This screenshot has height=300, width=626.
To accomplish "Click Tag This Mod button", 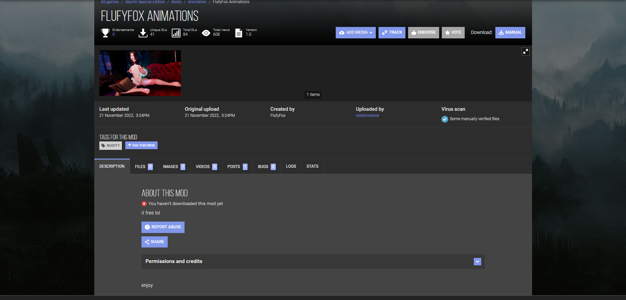I will [141, 145].
